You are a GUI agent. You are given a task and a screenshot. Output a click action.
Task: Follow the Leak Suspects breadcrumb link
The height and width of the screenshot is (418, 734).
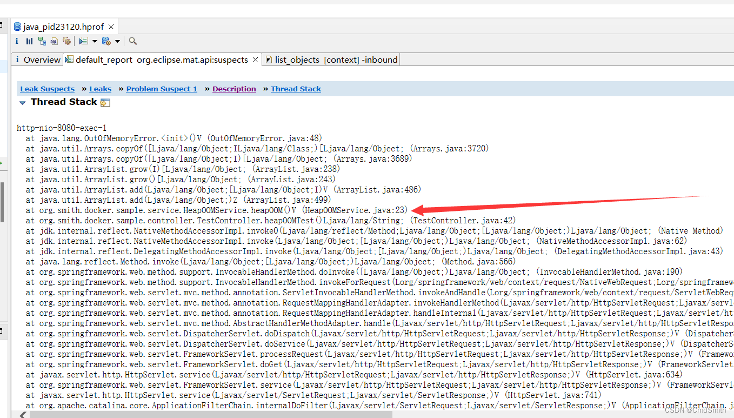pos(48,89)
